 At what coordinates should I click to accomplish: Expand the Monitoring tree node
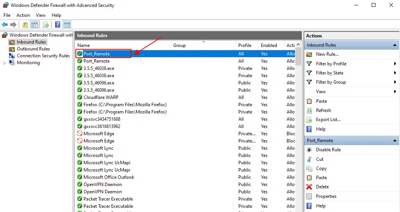[5, 63]
